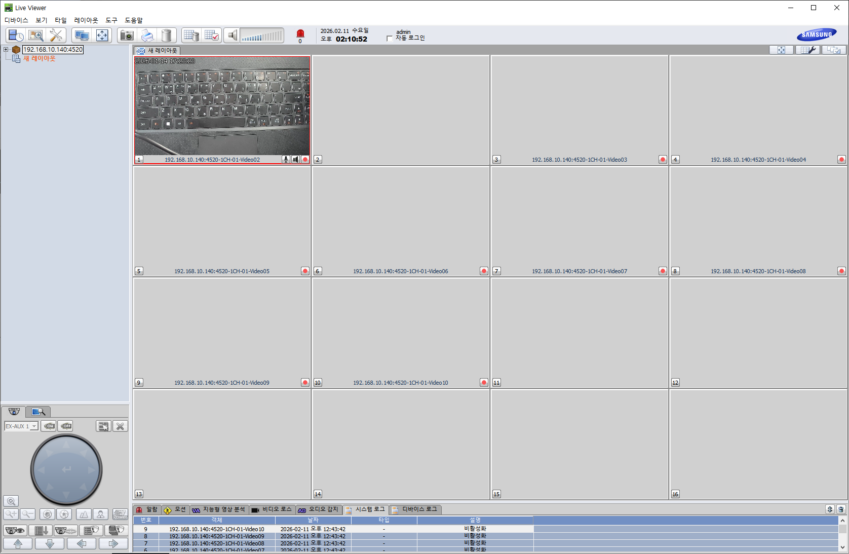Switch to the 지능형 영상 분석 tab
This screenshot has height=554, width=849.
[x=219, y=510]
